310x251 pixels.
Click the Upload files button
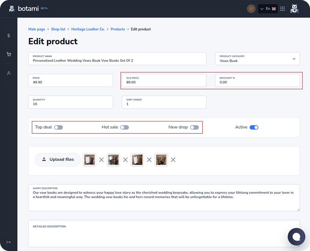[x=58, y=160]
